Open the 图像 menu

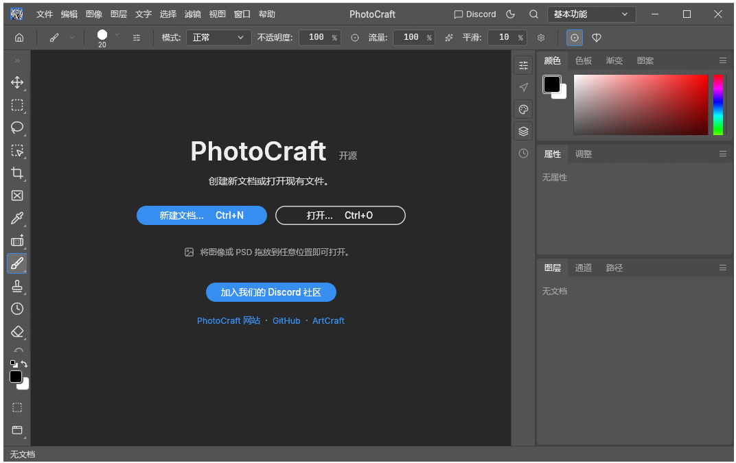click(94, 14)
